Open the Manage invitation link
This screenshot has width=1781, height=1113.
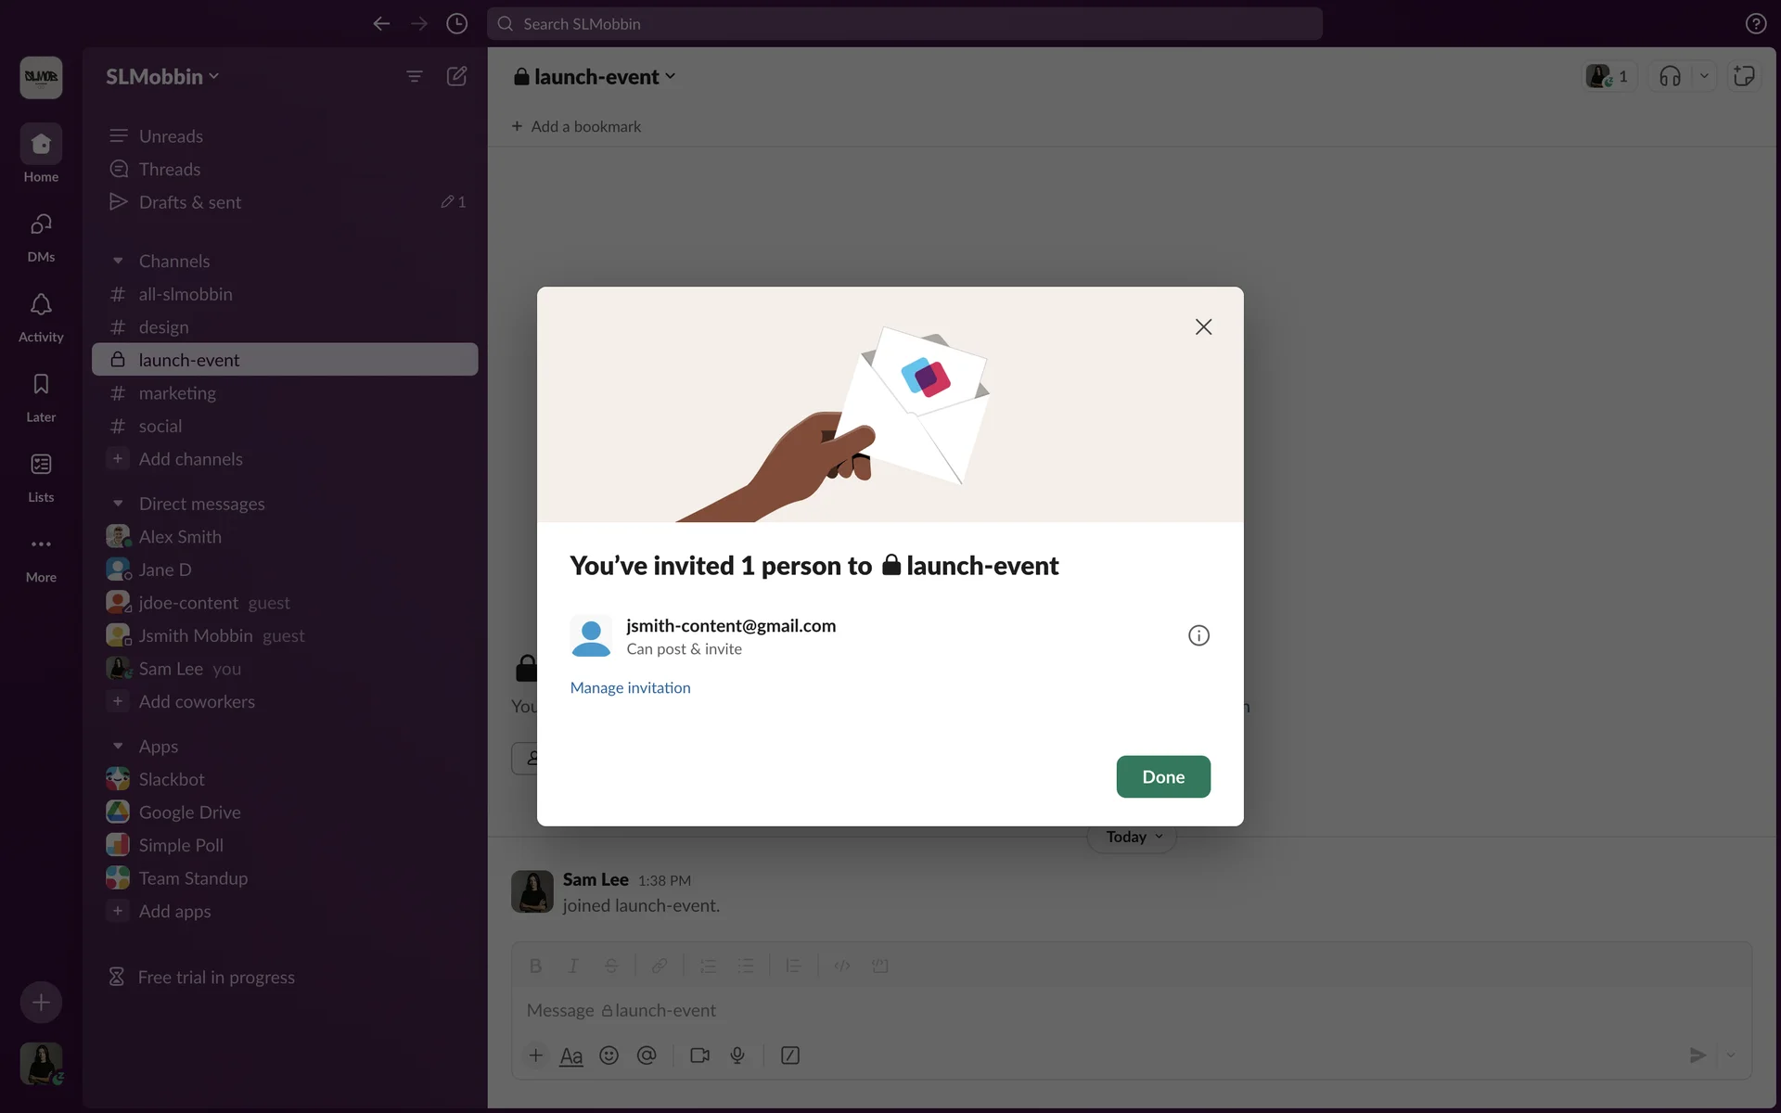tap(630, 687)
